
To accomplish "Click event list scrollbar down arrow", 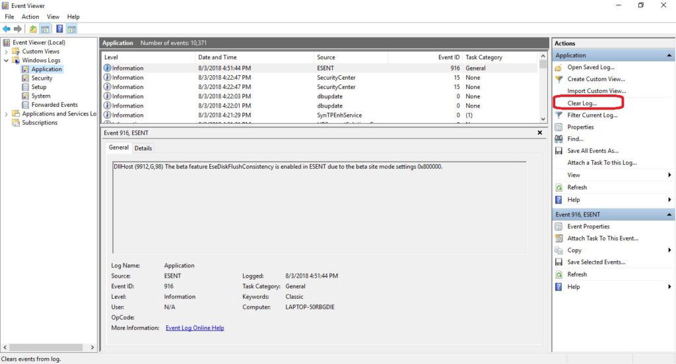I will pyautogui.click(x=543, y=119).
